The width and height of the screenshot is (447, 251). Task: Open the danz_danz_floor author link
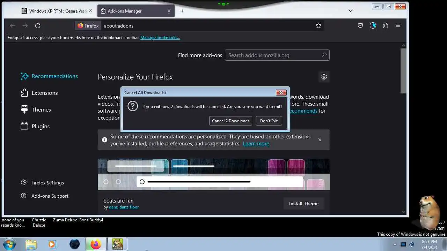point(124,207)
